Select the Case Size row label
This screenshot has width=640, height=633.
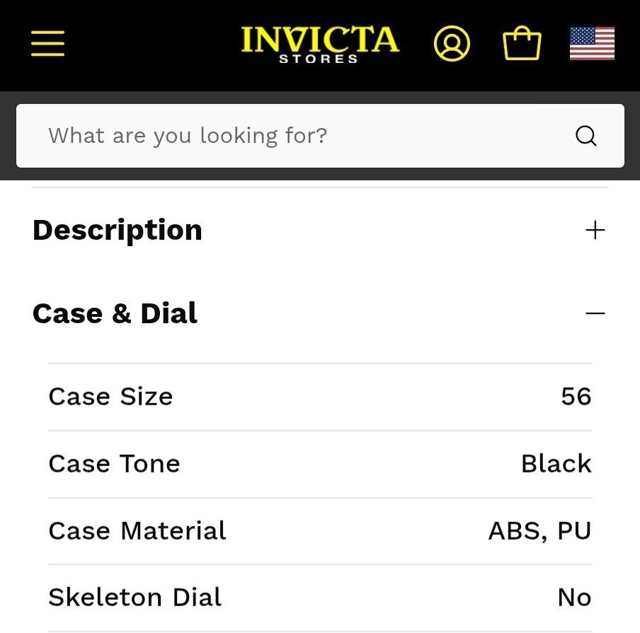(x=110, y=397)
